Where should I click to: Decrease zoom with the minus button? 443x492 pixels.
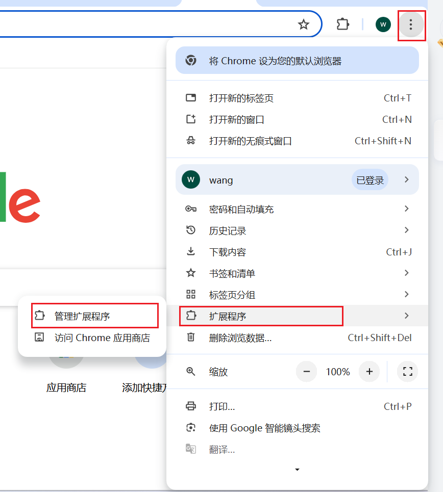pyautogui.click(x=307, y=372)
